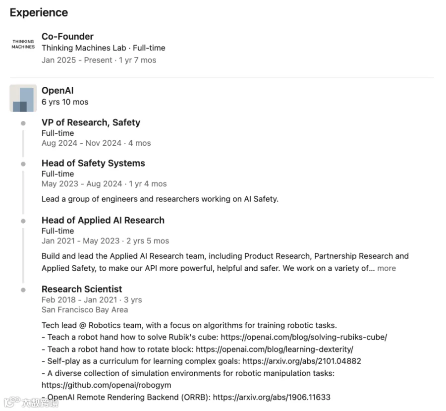
Task: Select the Head of Applied AI Research bullet
Action: click(x=23, y=221)
